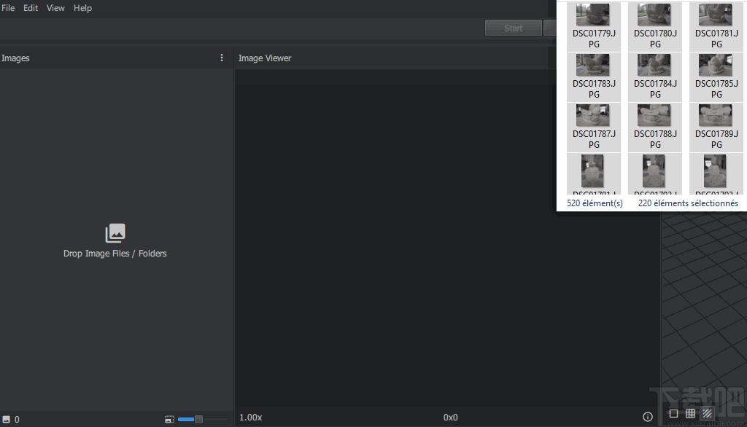Click the 1.00x zoom value
Screen dimensions: 747x427
click(x=251, y=418)
